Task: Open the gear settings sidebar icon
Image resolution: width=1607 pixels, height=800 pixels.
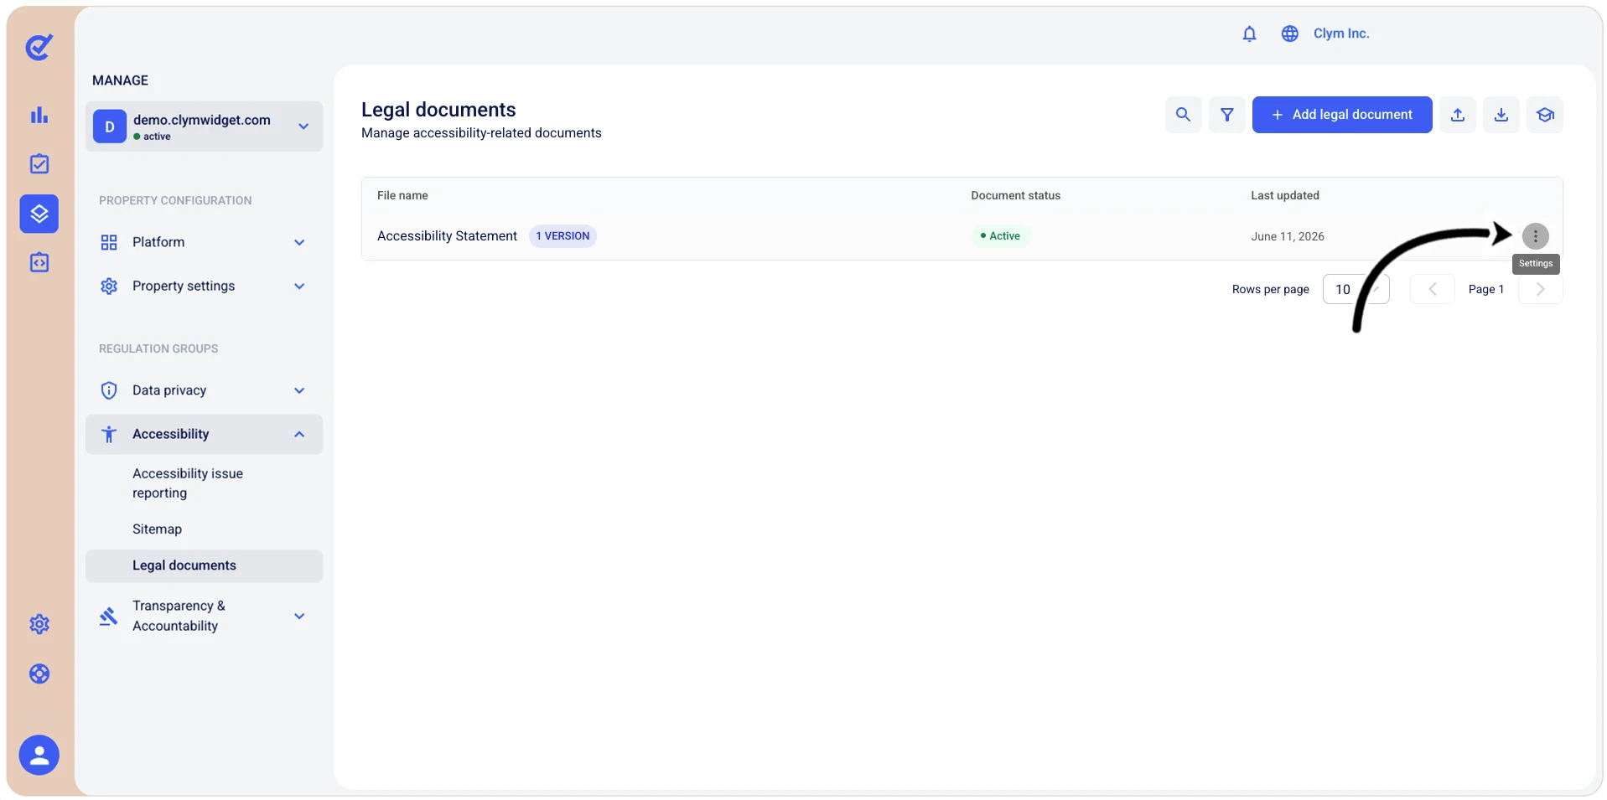Action: [39, 624]
